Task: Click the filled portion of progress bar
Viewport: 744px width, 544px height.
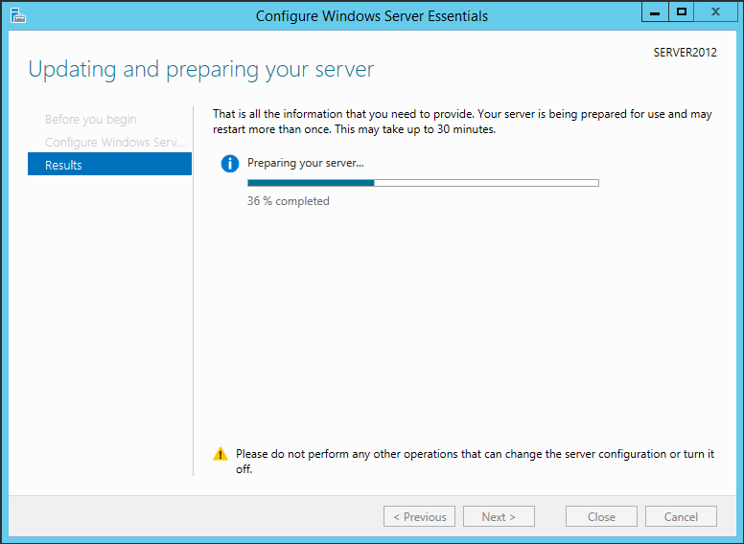Action: click(x=311, y=183)
